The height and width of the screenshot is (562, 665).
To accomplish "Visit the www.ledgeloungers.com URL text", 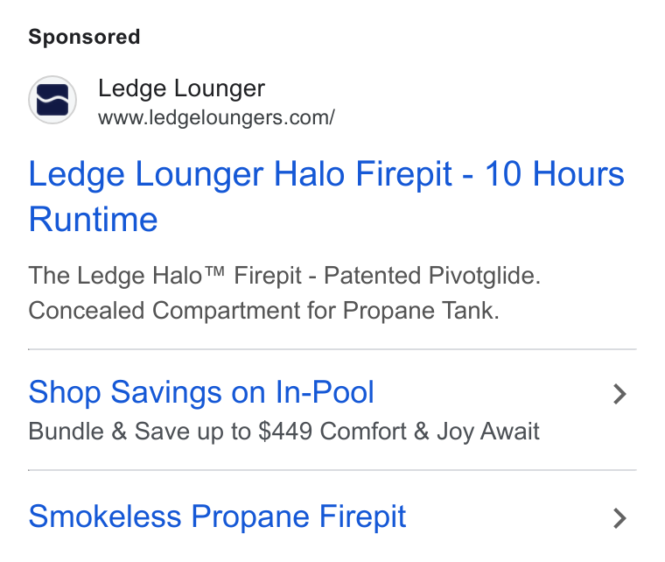I will [x=216, y=117].
